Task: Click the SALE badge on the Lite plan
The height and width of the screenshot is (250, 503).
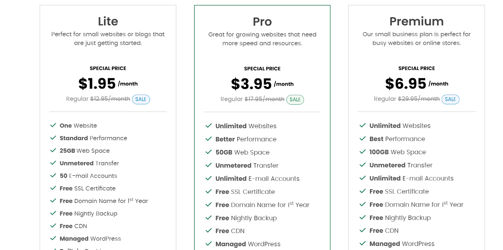Action: point(141,99)
